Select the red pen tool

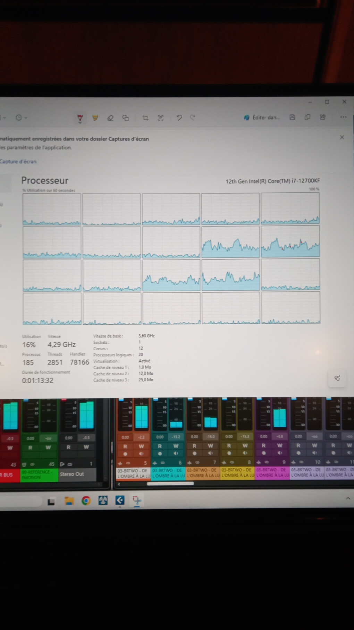(x=80, y=118)
